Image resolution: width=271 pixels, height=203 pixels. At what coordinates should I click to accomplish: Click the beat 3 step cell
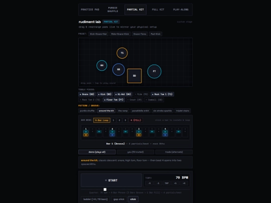tap(139, 132)
